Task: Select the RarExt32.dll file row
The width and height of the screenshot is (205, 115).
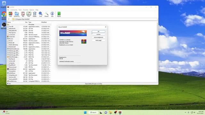Action: (29, 47)
